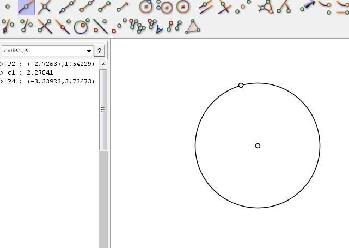
Task: Click first second-row tool with darkened point
Action: click(x=8, y=26)
